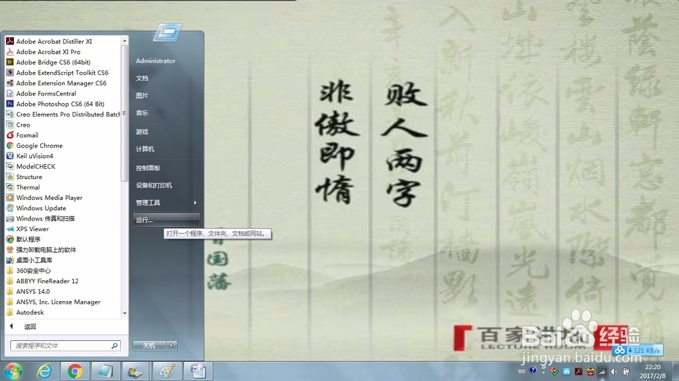The width and height of the screenshot is (679, 381).
Task: Click the green check security tray icon
Action: [555, 371]
